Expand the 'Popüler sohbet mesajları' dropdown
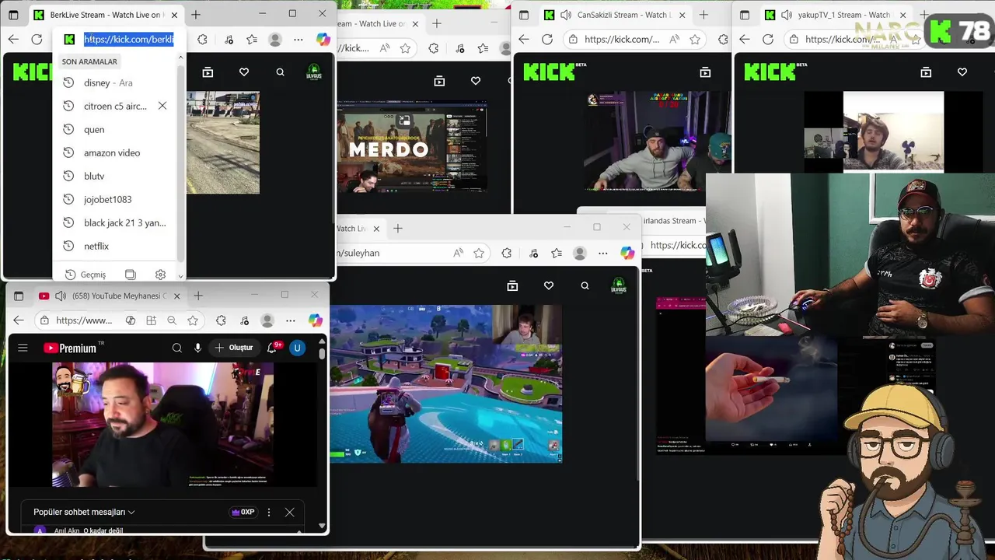 [84, 512]
